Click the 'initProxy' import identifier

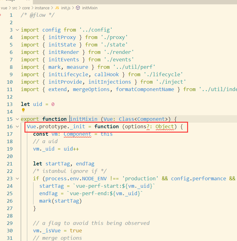[x=62, y=37]
